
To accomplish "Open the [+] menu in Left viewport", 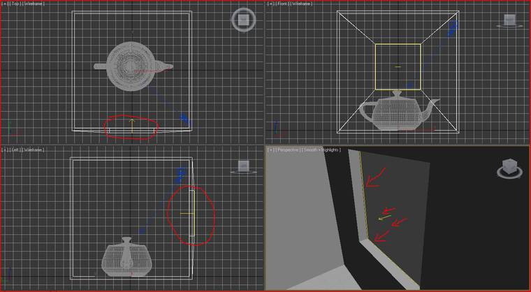I will (4, 149).
